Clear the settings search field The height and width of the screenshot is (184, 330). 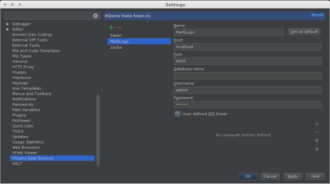tap(96, 16)
